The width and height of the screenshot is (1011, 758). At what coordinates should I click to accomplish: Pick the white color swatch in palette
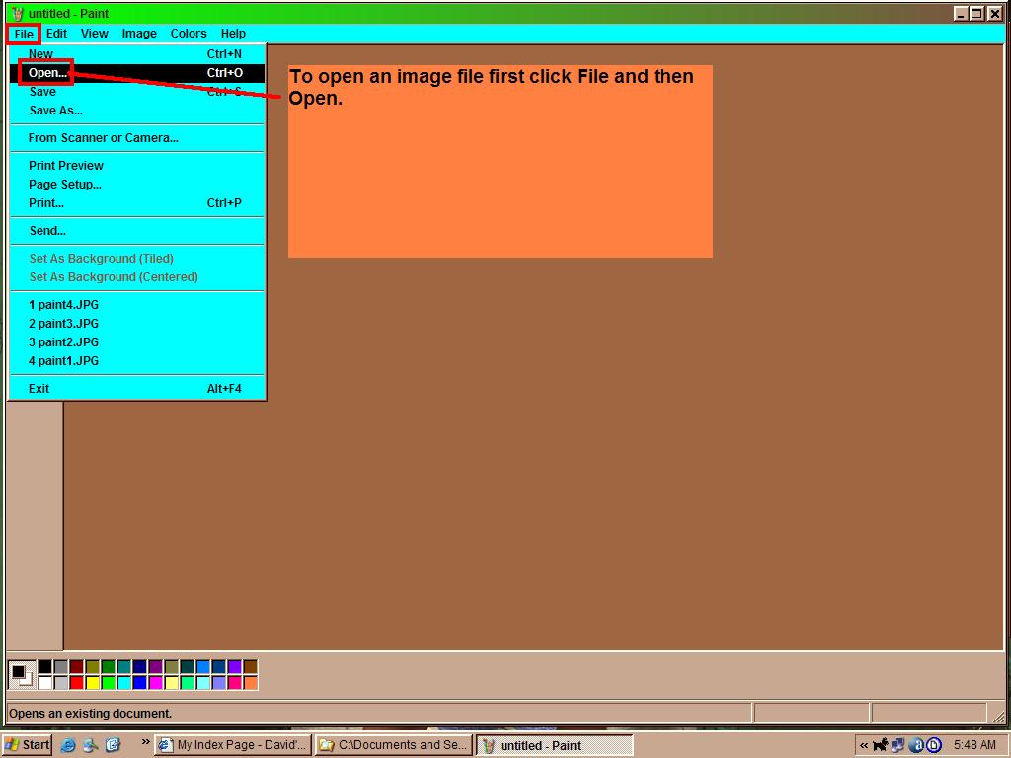pos(45,683)
